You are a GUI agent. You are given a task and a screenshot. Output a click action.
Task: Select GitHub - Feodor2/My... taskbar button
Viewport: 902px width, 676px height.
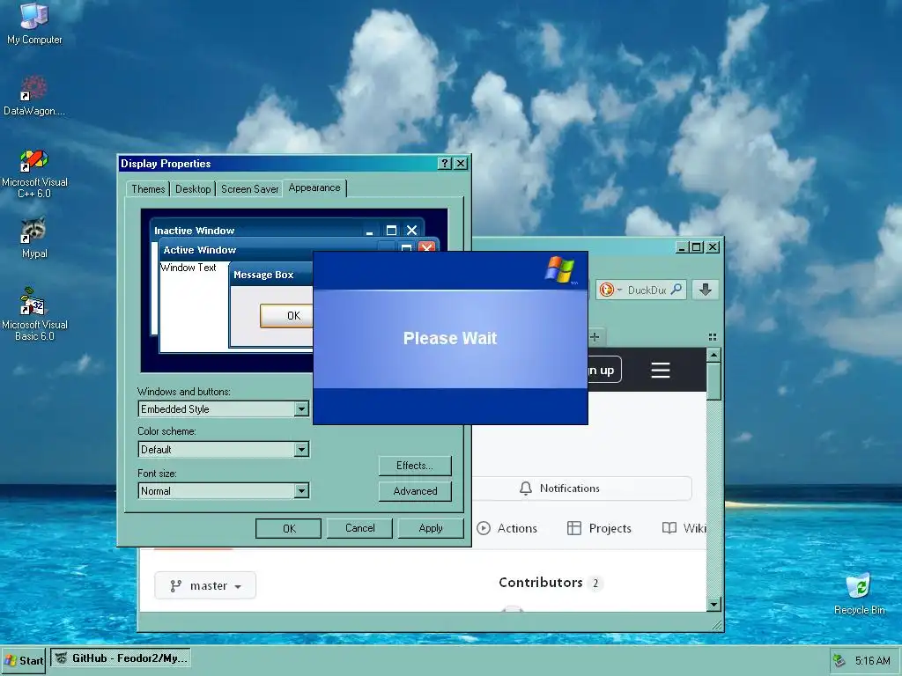tap(121, 658)
